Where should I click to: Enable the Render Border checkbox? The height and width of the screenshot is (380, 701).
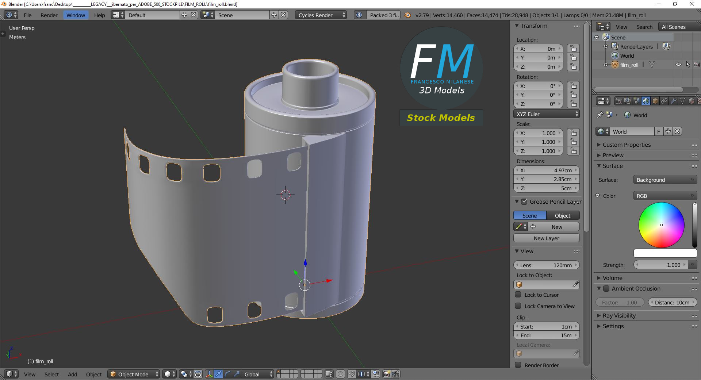point(518,365)
